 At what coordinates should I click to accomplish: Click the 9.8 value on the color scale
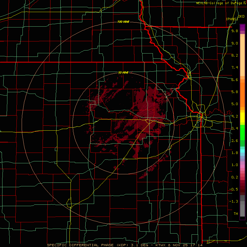(x=235, y=31)
